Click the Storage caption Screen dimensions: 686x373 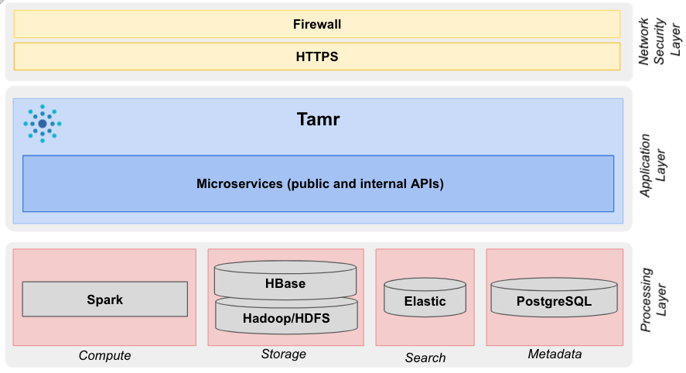[x=284, y=354]
